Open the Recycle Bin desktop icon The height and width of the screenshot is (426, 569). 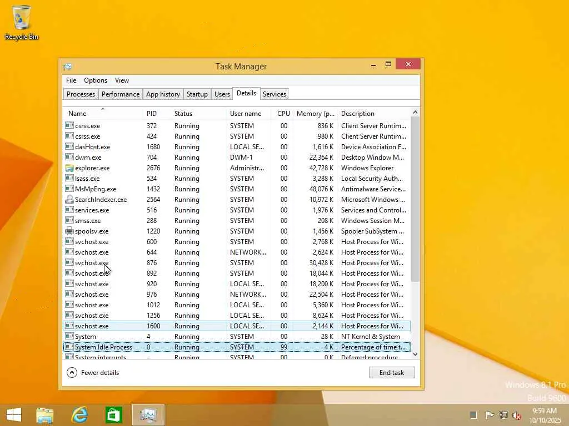(22, 22)
